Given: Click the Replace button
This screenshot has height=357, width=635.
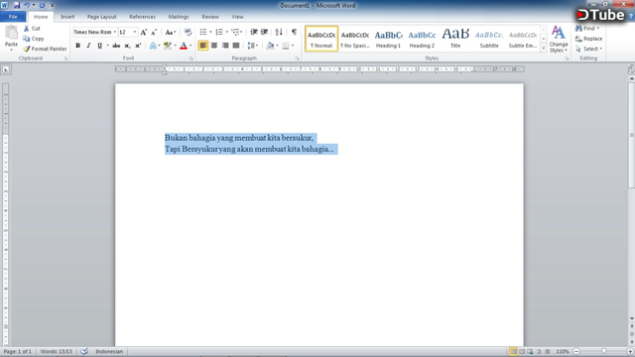Looking at the screenshot, I should 589,39.
